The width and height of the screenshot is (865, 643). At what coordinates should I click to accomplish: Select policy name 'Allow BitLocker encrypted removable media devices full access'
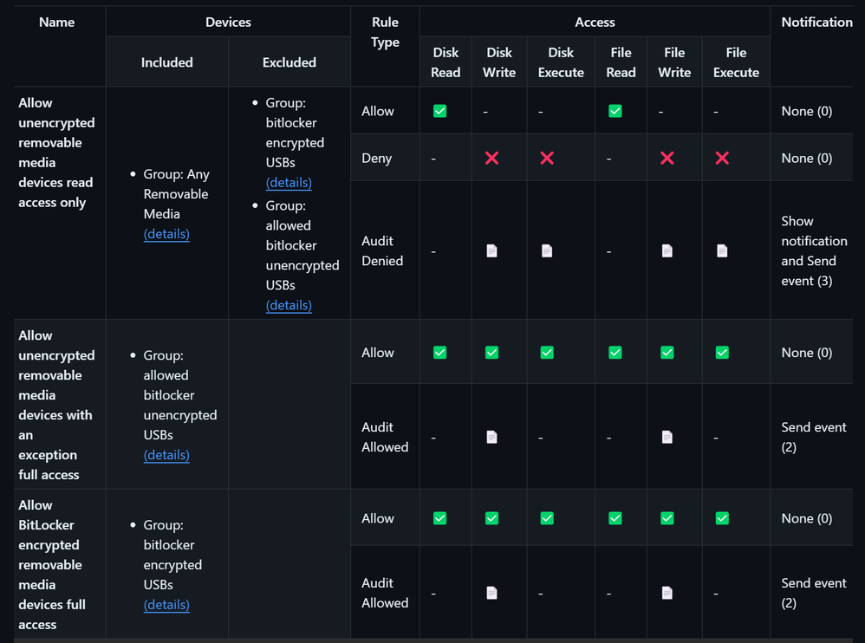[x=52, y=565]
